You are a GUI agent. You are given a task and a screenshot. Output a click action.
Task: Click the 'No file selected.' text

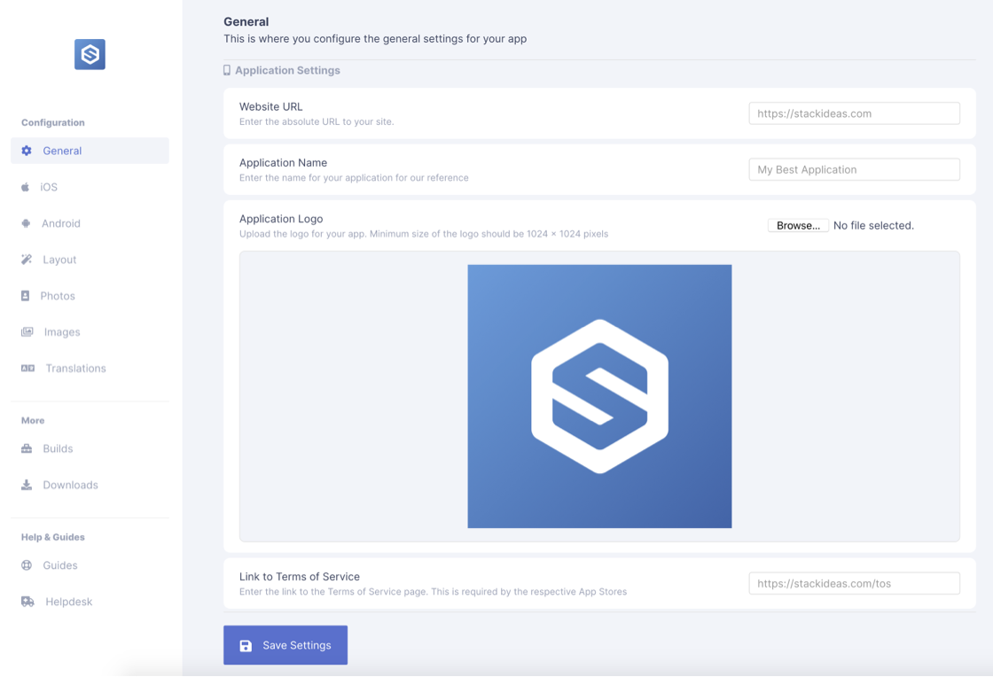pos(873,225)
